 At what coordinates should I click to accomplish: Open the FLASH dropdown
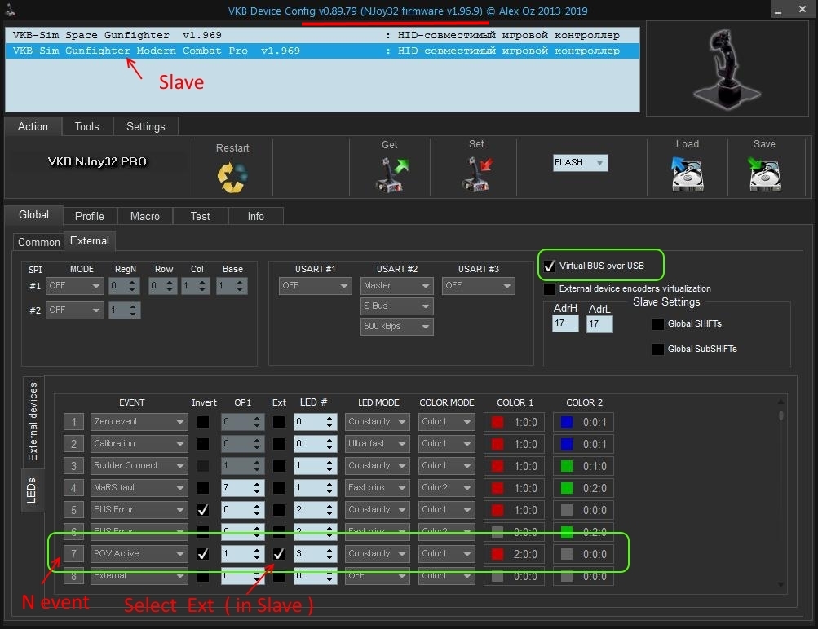tap(580, 163)
